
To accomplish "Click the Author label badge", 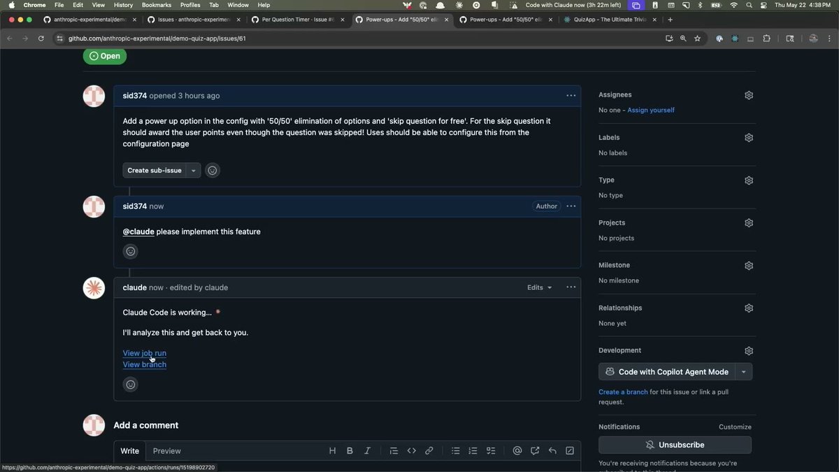I will pyautogui.click(x=547, y=206).
